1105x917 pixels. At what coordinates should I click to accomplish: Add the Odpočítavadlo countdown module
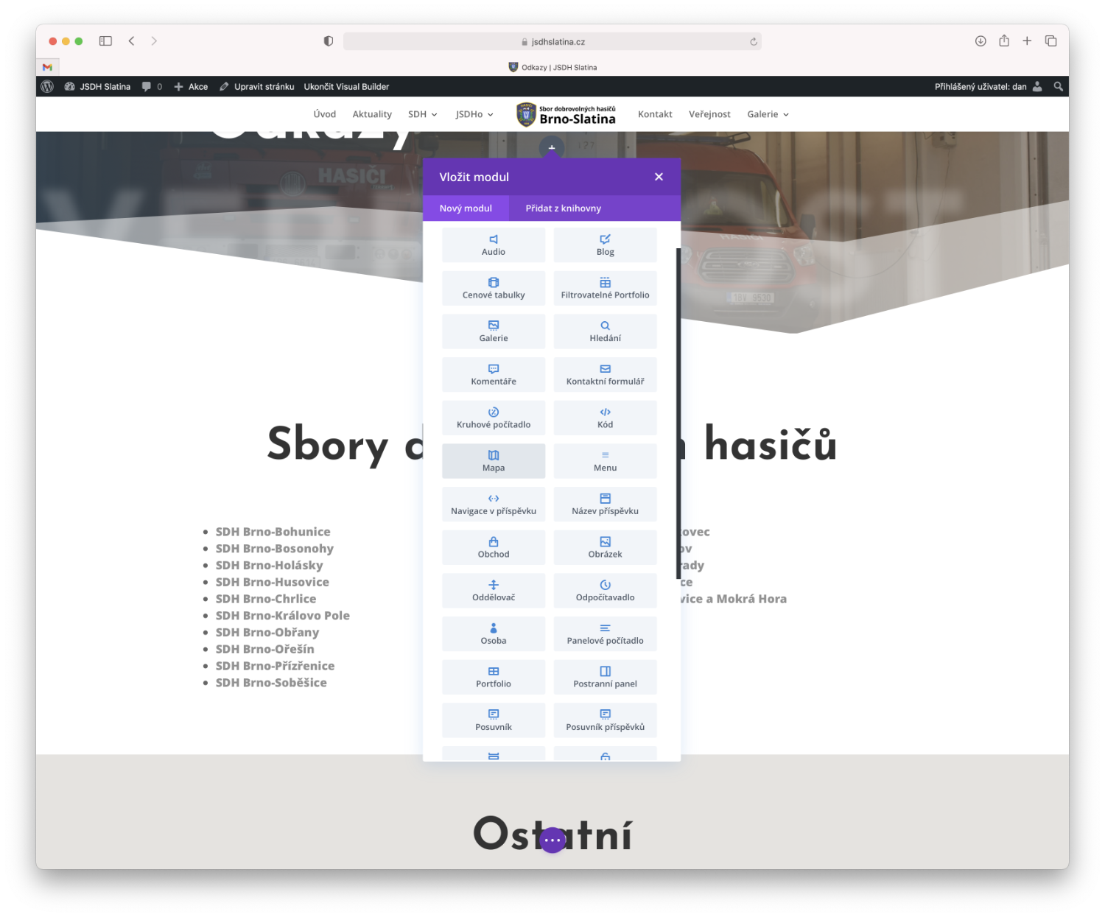[605, 591]
